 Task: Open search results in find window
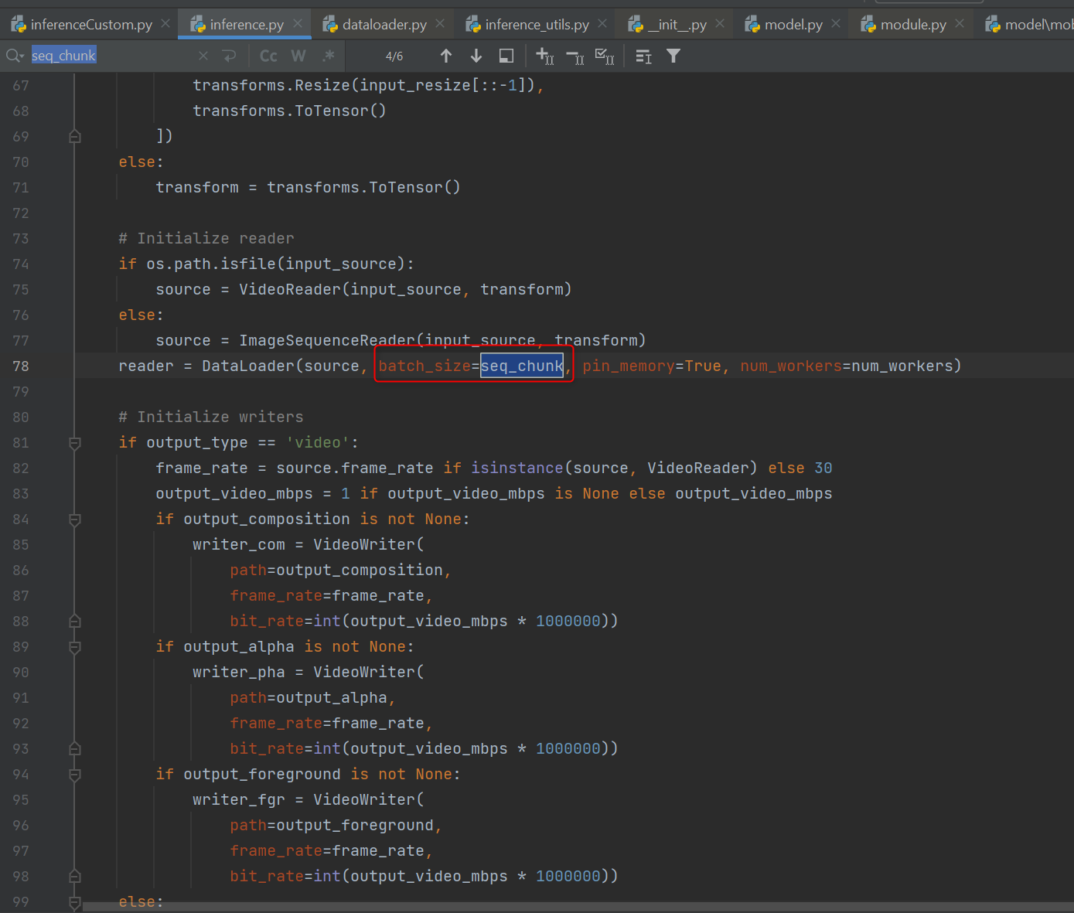tap(506, 56)
